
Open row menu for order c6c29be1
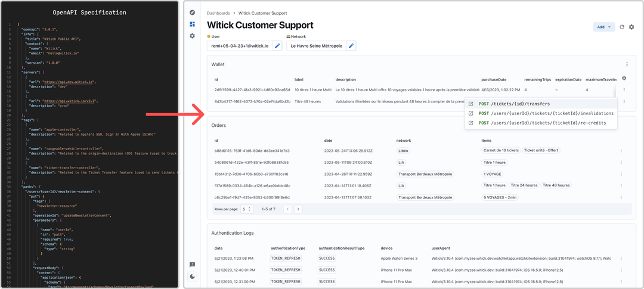point(621,197)
